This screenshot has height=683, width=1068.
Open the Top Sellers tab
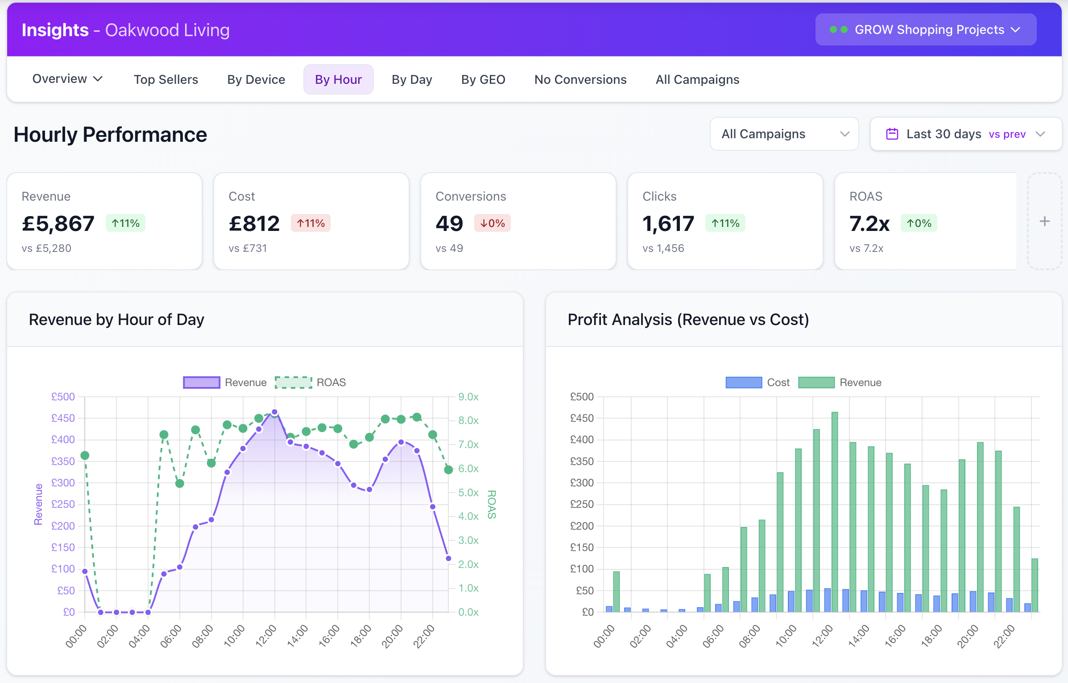point(166,79)
